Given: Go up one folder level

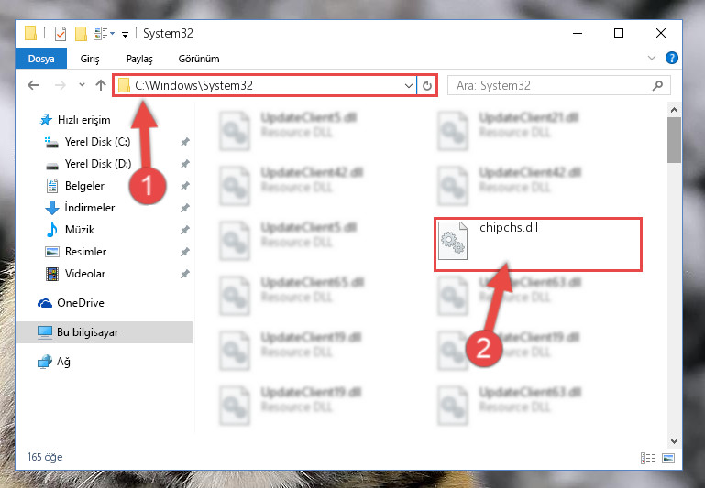Looking at the screenshot, I should pyautogui.click(x=101, y=85).
